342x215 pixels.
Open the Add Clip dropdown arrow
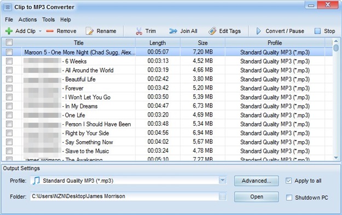click(40, 31)
